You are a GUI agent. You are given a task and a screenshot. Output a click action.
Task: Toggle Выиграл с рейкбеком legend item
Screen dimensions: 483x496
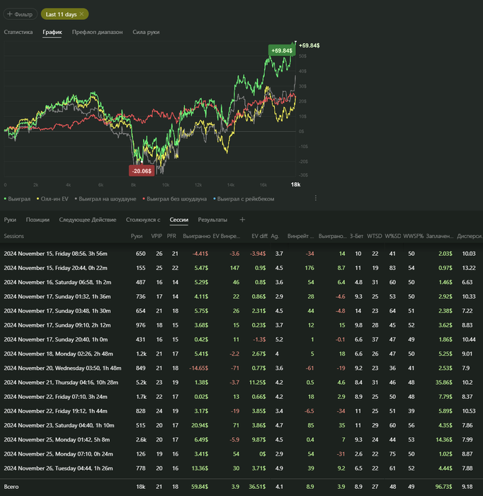coord(244,198)
